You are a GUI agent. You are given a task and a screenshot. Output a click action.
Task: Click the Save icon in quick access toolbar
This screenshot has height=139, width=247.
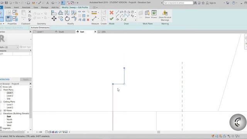click(6, 3)
